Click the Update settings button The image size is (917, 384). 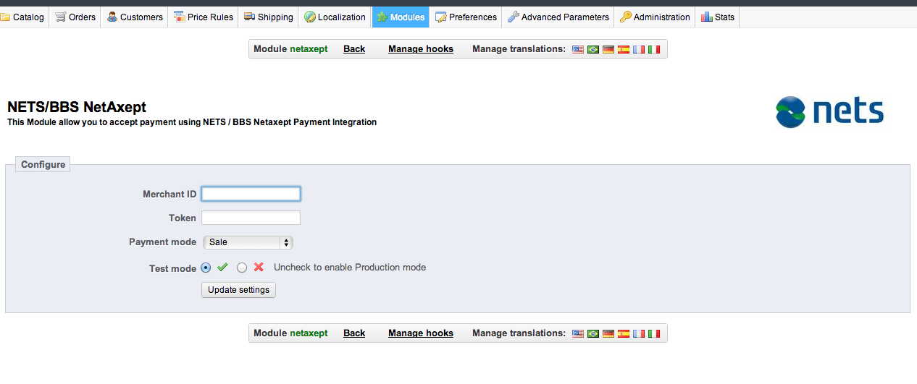click(x=238, y=290)
